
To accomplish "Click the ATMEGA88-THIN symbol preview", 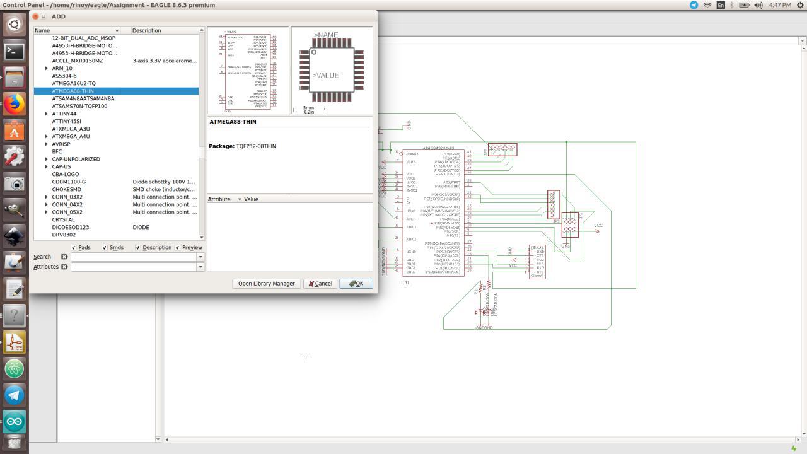I will click(248, 70).
